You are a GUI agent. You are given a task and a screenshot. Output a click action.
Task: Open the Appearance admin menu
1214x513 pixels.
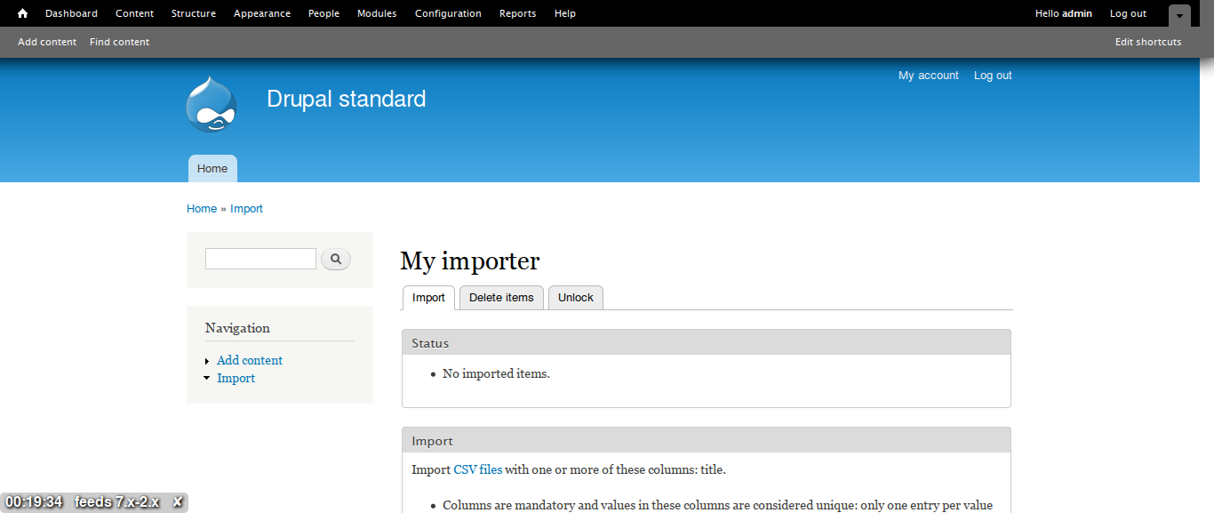262,13
